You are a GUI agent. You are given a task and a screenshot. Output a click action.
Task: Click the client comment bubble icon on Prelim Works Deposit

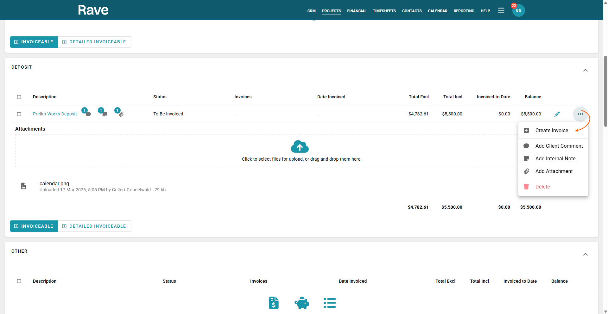tap(88, 114)
